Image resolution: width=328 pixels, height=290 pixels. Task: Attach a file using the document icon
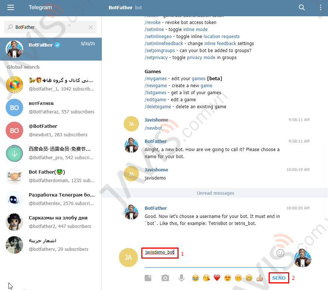click(148, 278)
